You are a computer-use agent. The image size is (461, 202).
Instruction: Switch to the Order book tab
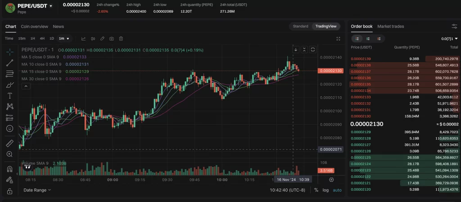coord(362,27)
